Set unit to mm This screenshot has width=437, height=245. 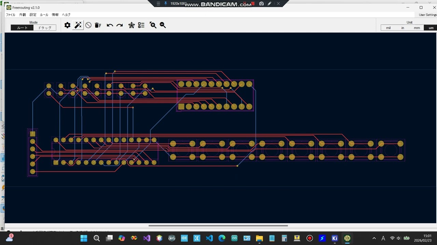(417, 28)
